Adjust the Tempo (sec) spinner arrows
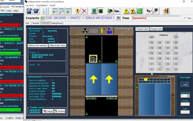The image size is (193, 121). click(188, 96)
